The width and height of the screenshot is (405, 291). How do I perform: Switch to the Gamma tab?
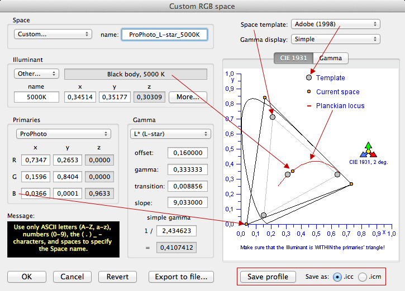pos(331,58)
